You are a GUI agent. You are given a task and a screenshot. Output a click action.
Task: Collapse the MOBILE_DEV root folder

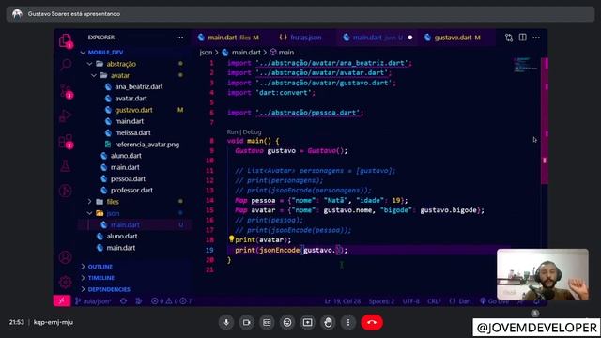pyautogui.click(x=83, y=53)
